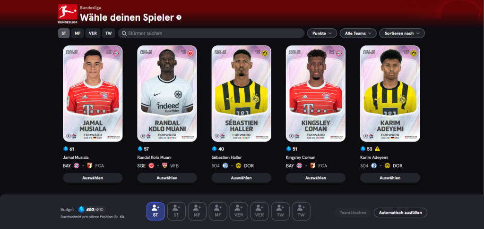Click Auswählen under Jamal Musiala
Image resolution: width=484 pixels, height=229 pixels.
pos(93,178)
